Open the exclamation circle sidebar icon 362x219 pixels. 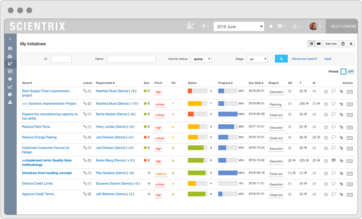tap(10, 79)
